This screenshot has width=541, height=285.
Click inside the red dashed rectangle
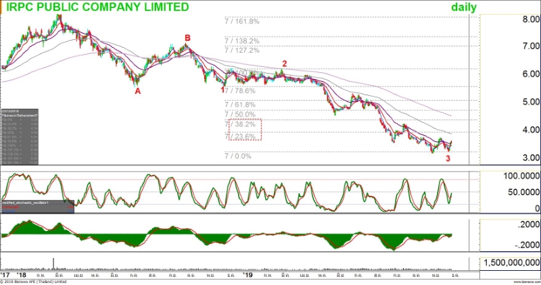point(244,130)
